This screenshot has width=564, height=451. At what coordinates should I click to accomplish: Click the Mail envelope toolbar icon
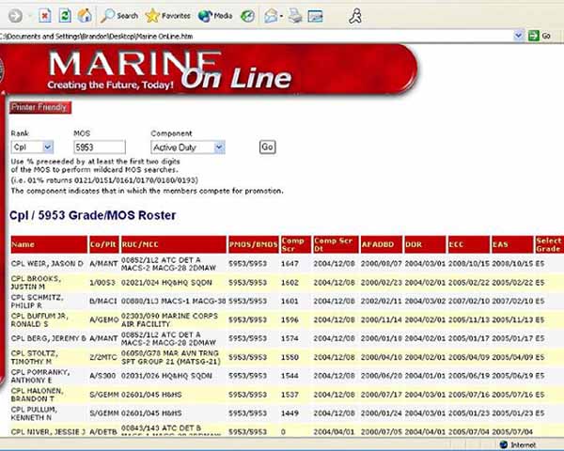[x=272, y=16]
